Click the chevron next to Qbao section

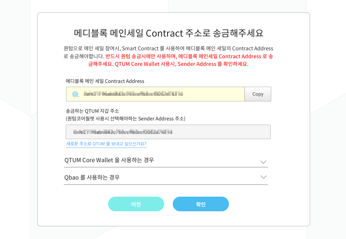pos(263,177)
